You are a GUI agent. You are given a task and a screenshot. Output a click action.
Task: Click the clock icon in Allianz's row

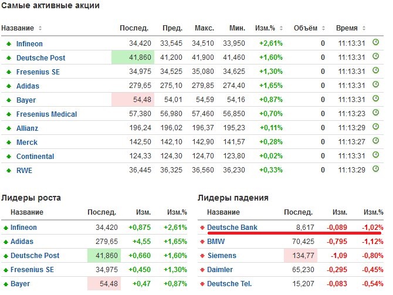375,127
